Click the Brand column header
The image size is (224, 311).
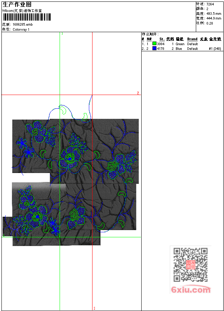(192, 39)
